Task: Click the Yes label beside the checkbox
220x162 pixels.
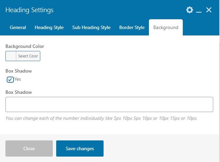Action: pos(18,79)
